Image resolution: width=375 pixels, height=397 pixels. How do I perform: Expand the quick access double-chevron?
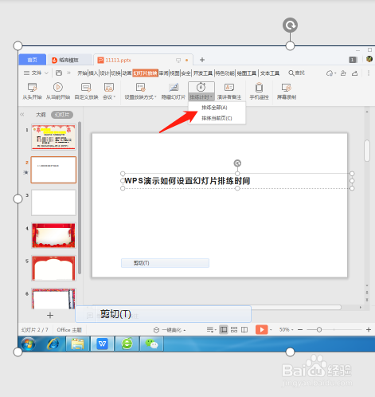(x=69, y=73)
